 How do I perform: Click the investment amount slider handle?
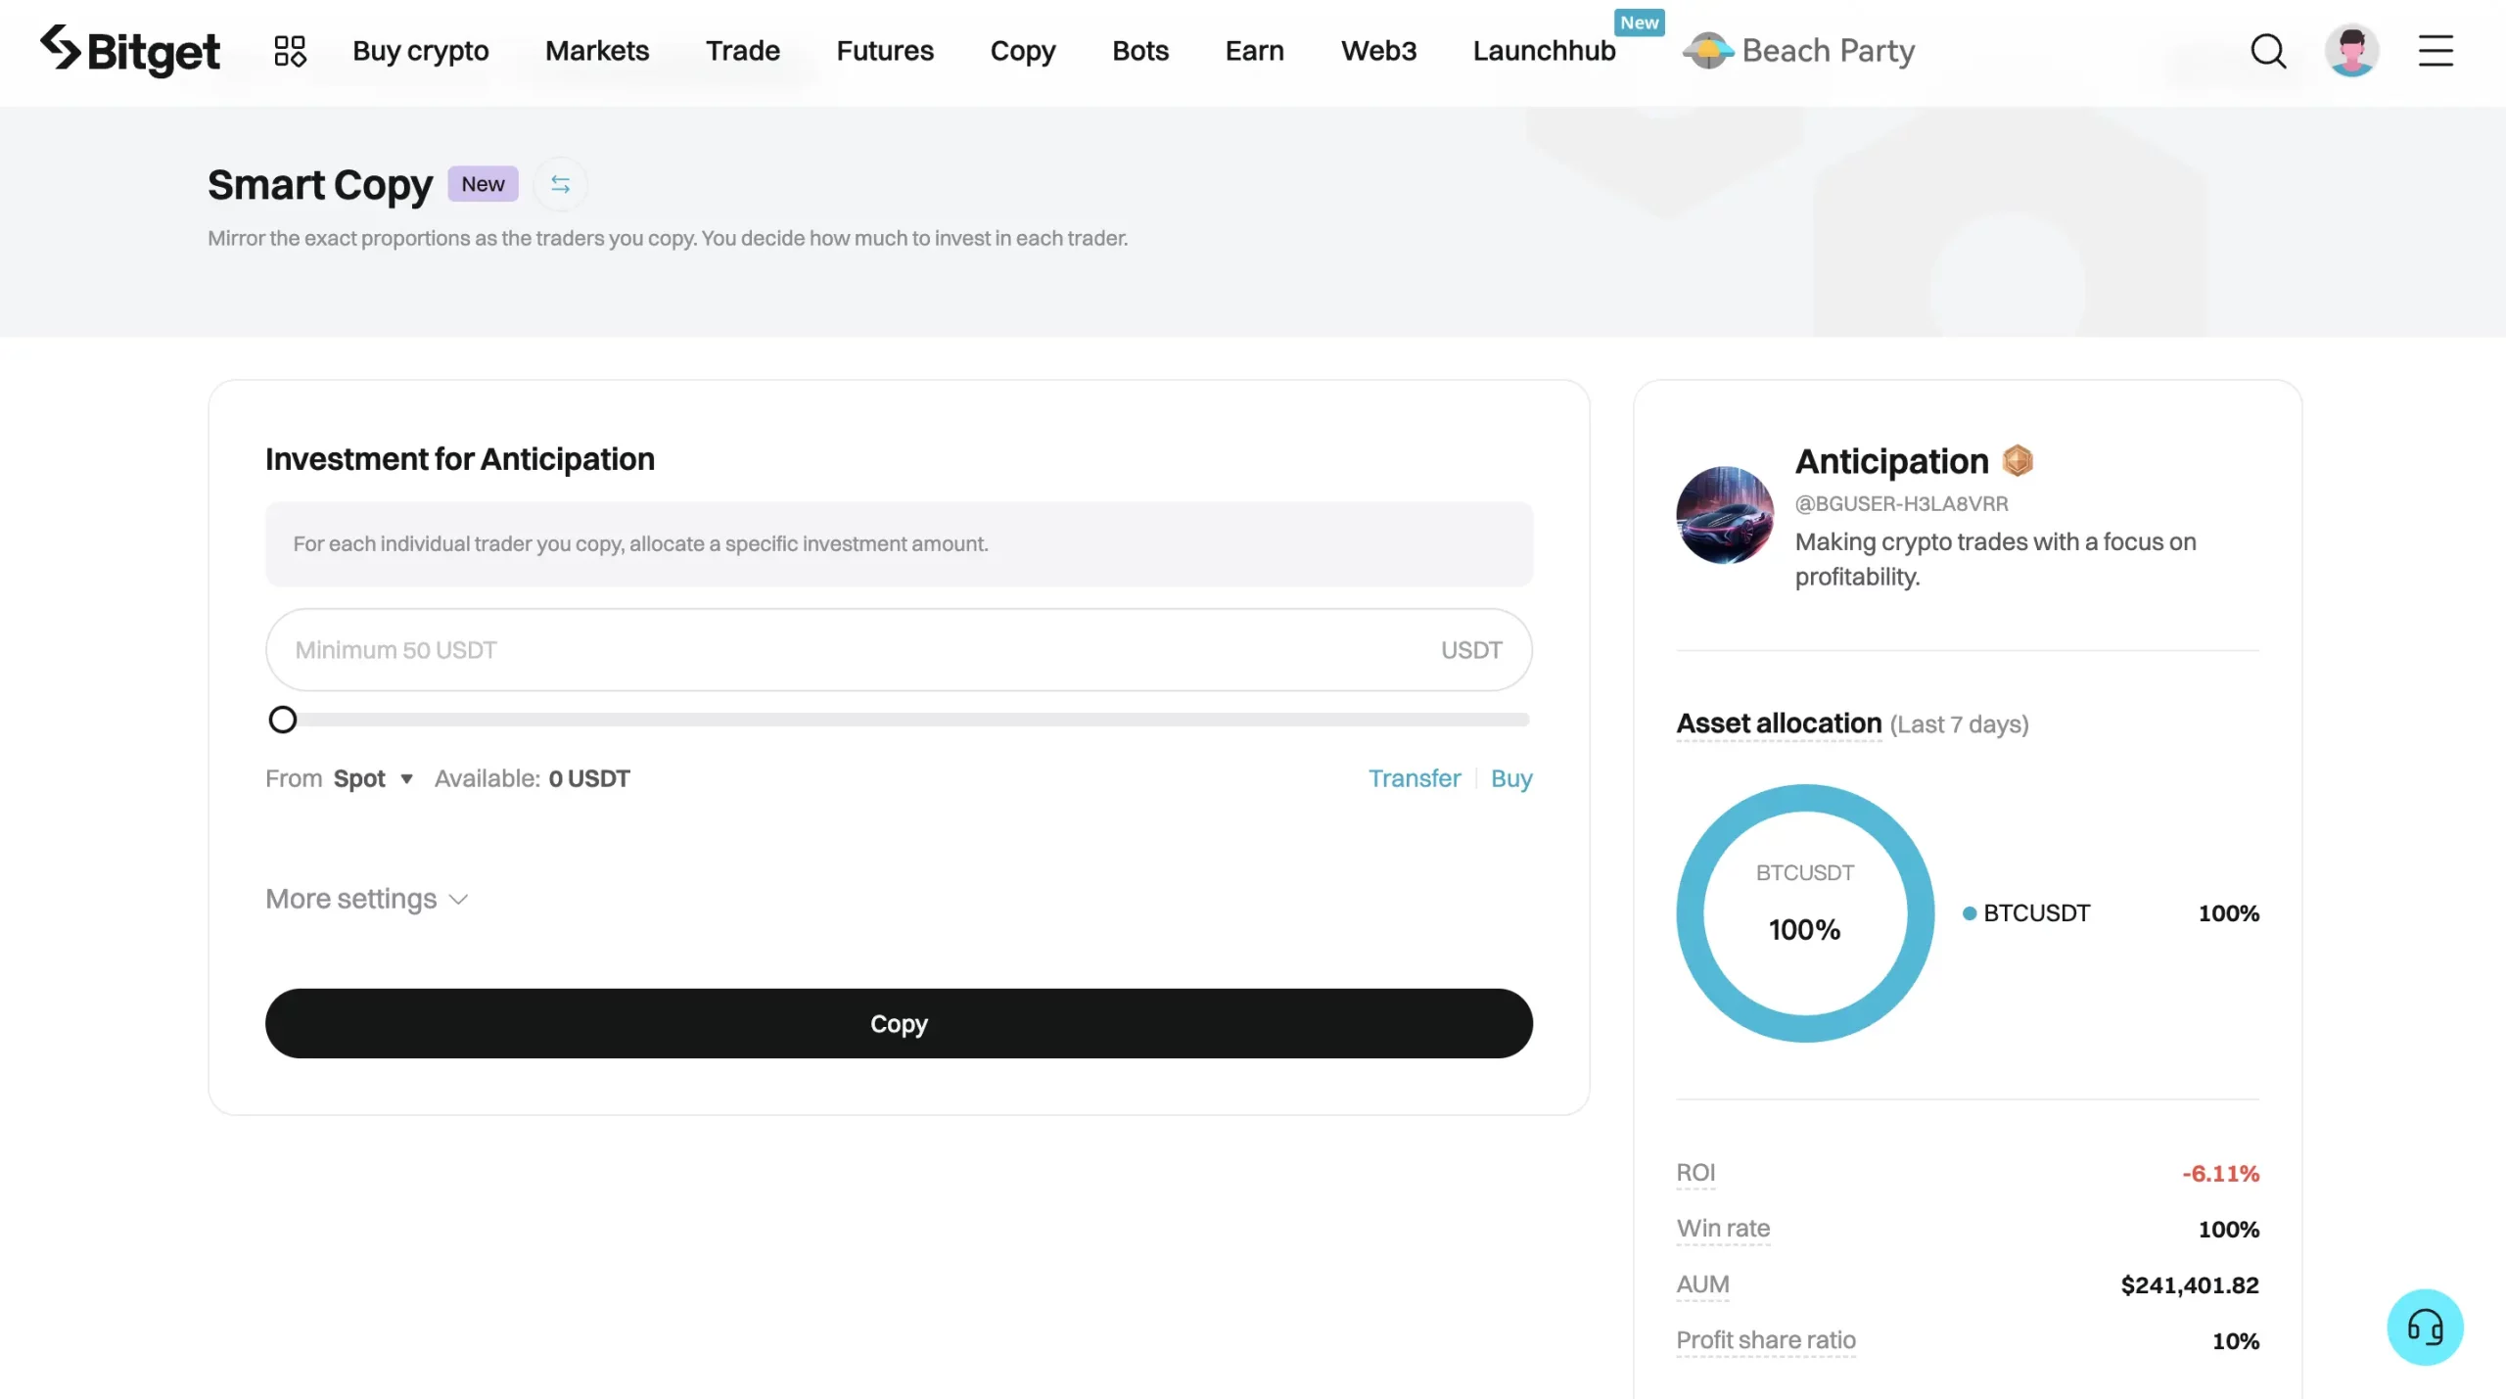click(x=283, y=720)
